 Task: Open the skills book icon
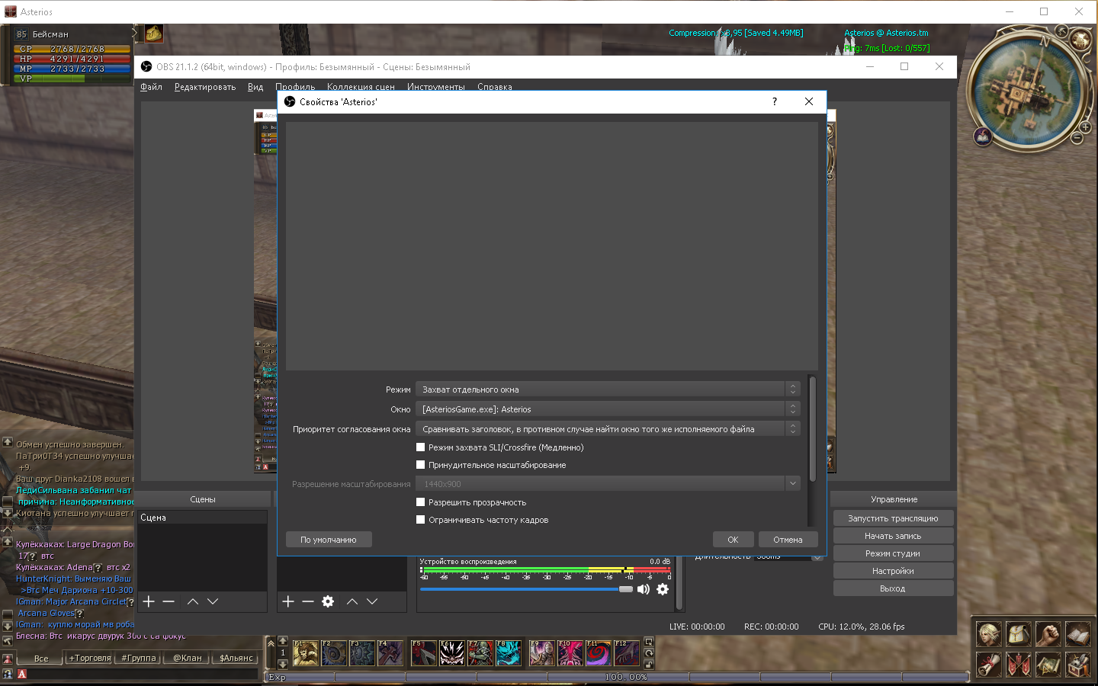click(1077, 634)
